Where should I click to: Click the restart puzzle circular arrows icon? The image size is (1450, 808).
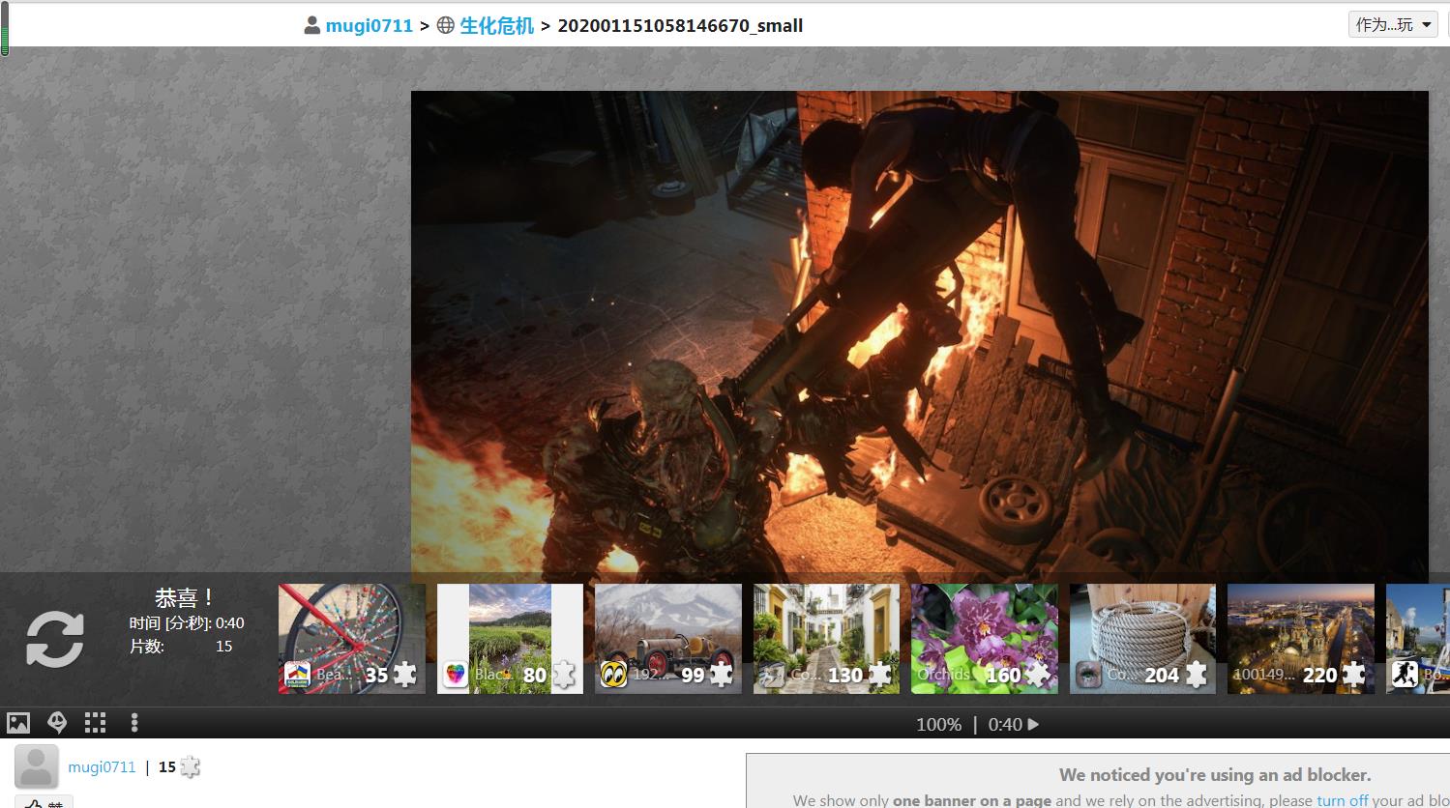pos(55,639)
